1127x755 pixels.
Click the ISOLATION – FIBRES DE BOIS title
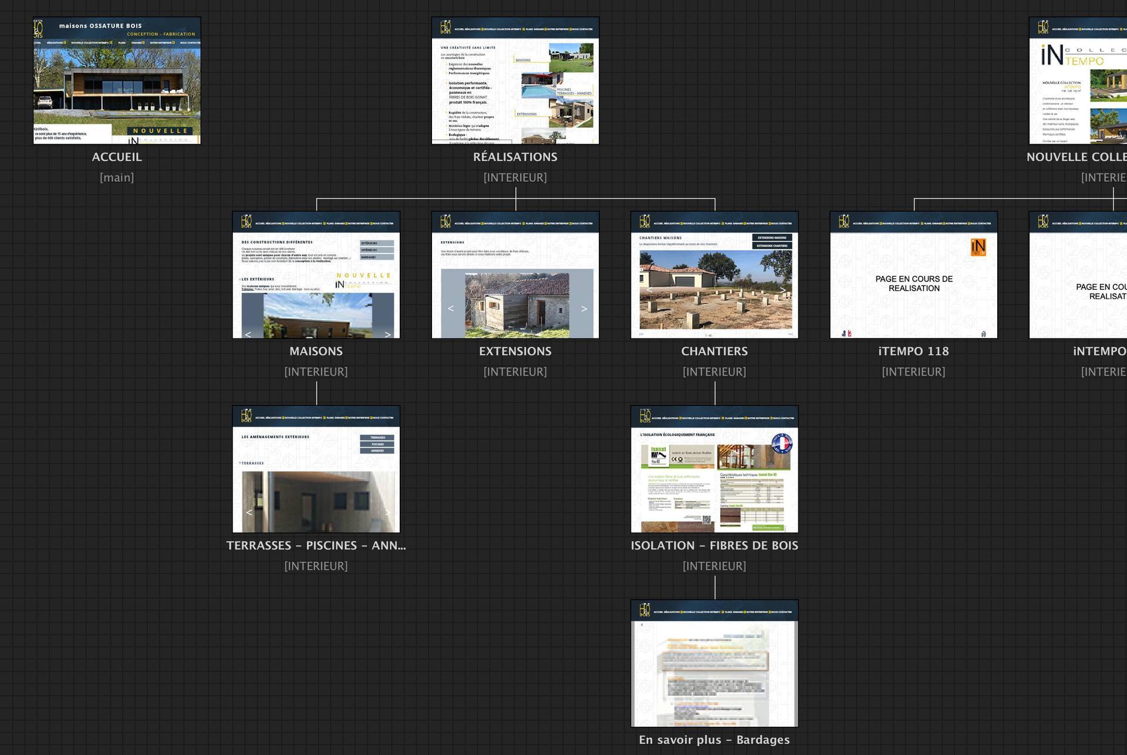point(714,545)
